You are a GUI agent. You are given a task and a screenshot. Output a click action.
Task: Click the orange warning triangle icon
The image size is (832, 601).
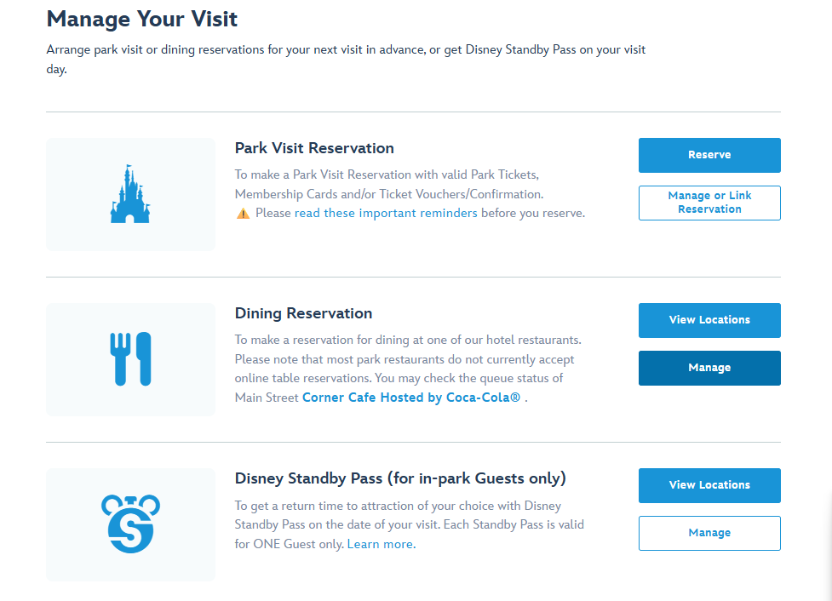click(243, 214)
